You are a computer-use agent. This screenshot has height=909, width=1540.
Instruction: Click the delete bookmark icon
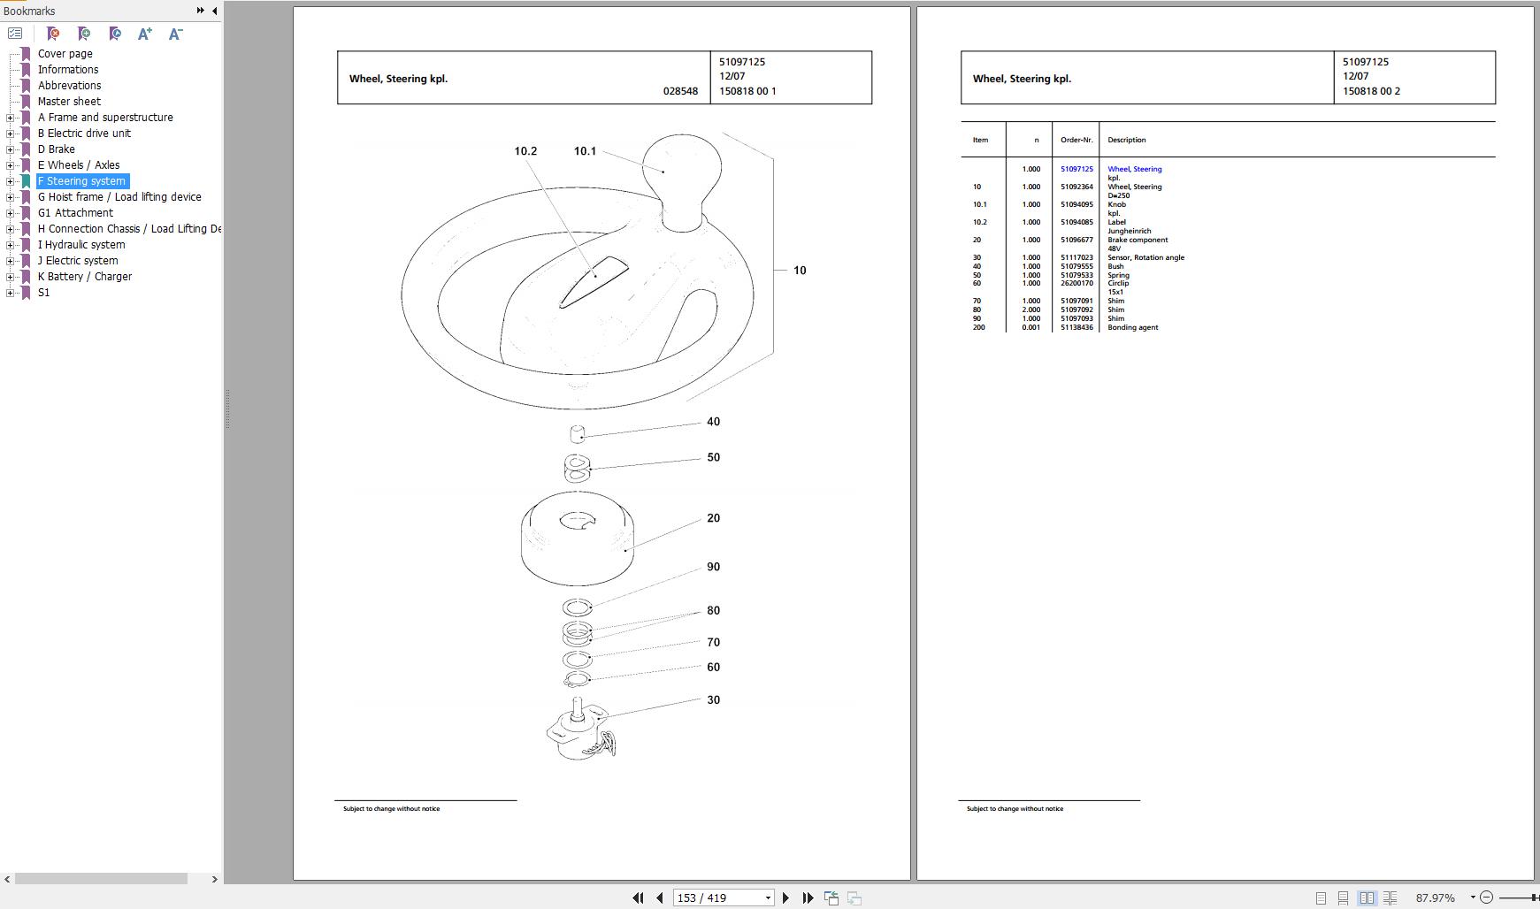click(x=53, y=34)
